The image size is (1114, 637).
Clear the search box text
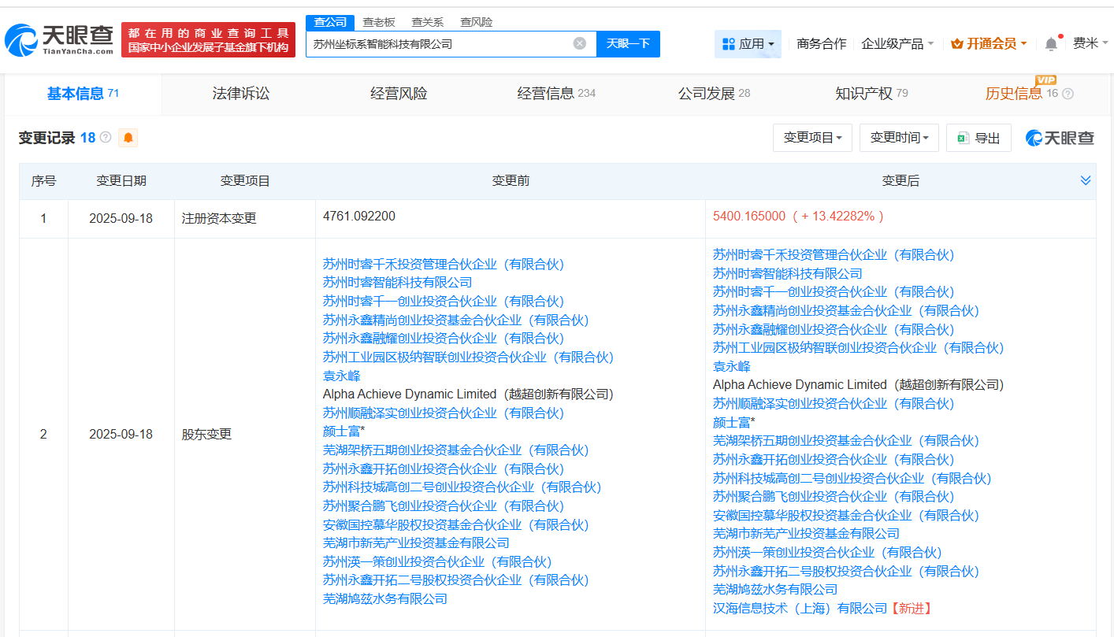tap(580, 43)
